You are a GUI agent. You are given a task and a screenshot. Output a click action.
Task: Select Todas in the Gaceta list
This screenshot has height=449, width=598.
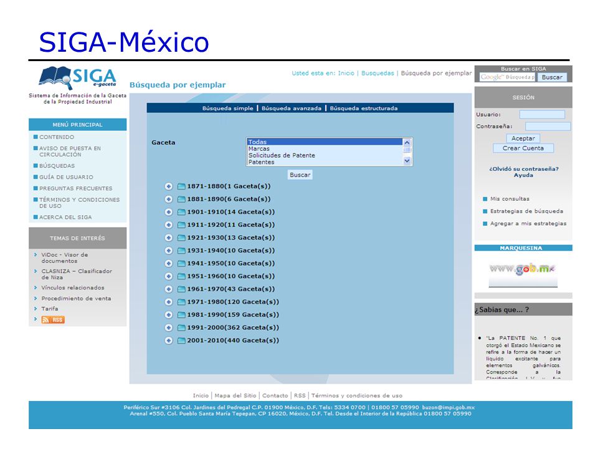325,142
